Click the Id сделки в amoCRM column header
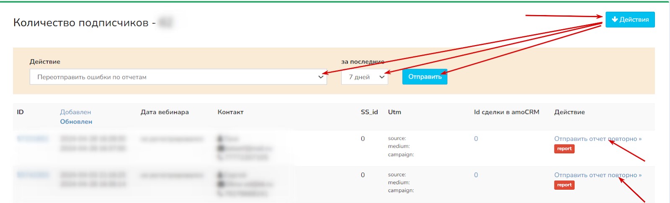 [506, 112]
